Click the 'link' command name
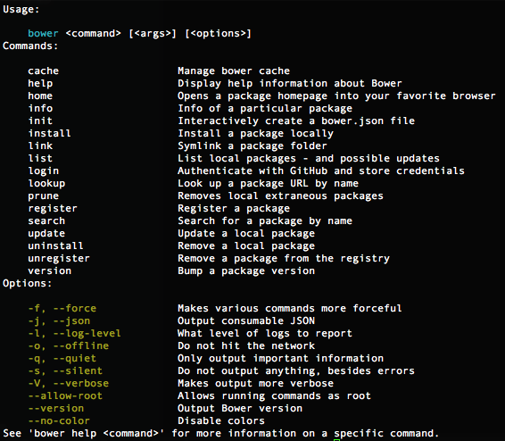 (40, 146)
